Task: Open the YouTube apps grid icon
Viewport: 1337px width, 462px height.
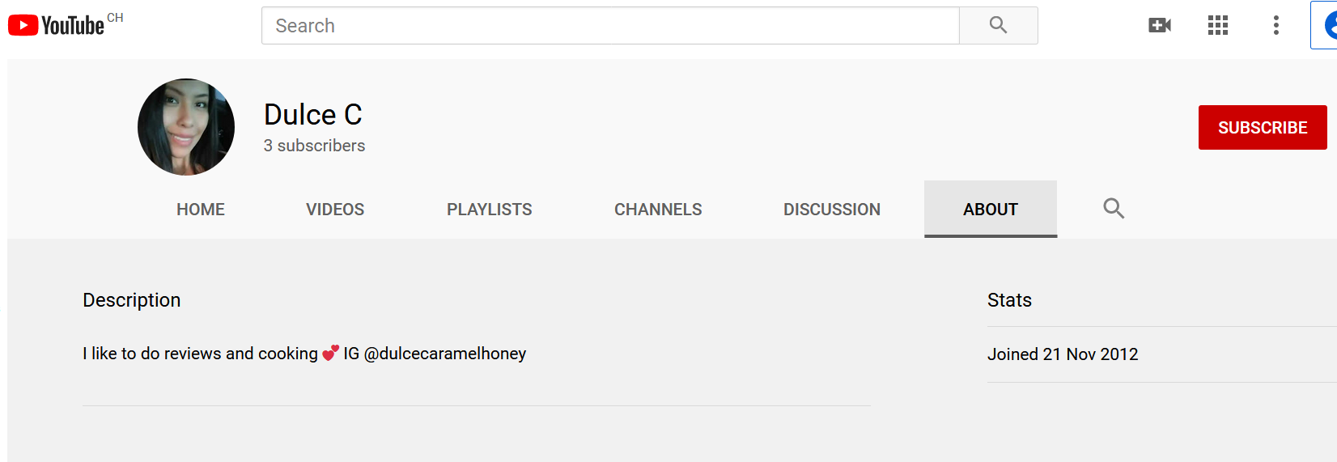Action: click(1218, 26)
